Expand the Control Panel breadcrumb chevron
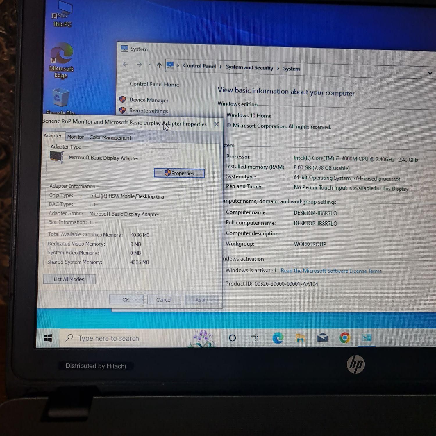The width and height of the screenshot is (436, 436). (x=221, y=67)
